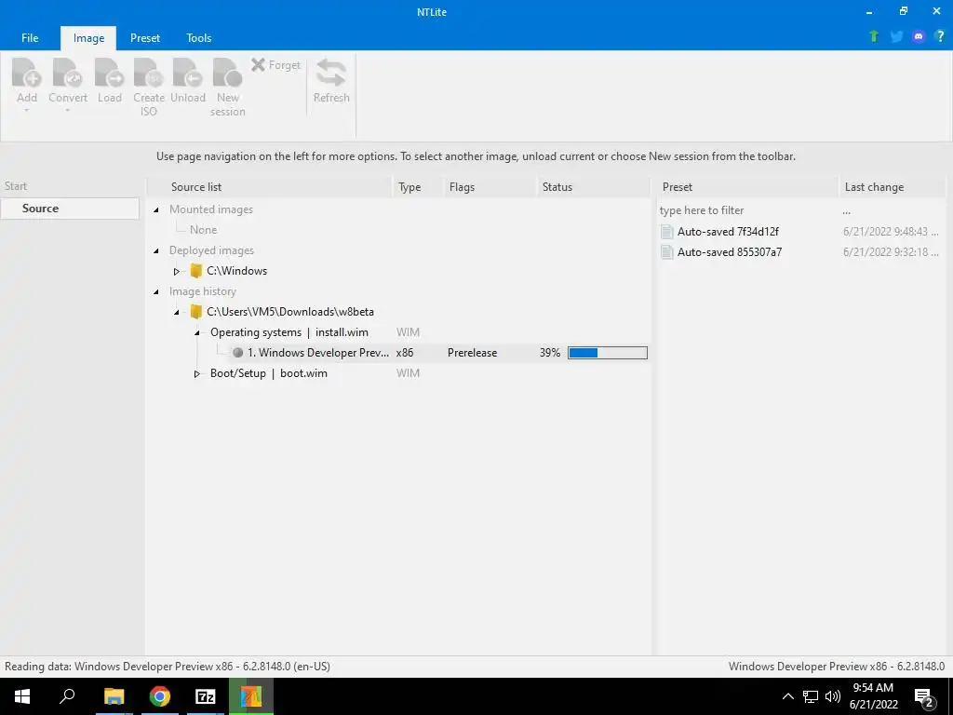The width and height of the screenshot is (953, 715).
Task: Select the Boot/Setup | boot.wim row
Action: click(x=269, y=373)
